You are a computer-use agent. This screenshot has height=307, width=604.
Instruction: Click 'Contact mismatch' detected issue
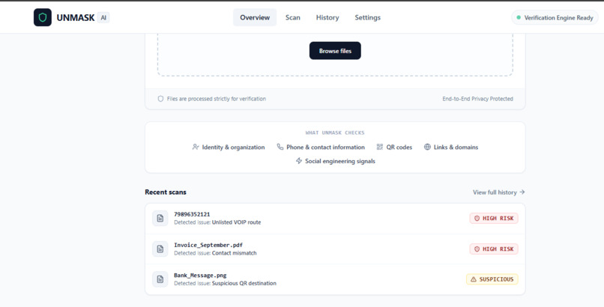click(x=235, y=253)
